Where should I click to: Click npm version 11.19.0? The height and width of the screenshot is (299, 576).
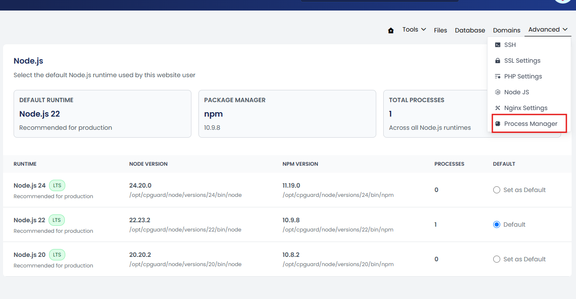tap(291, 185)
